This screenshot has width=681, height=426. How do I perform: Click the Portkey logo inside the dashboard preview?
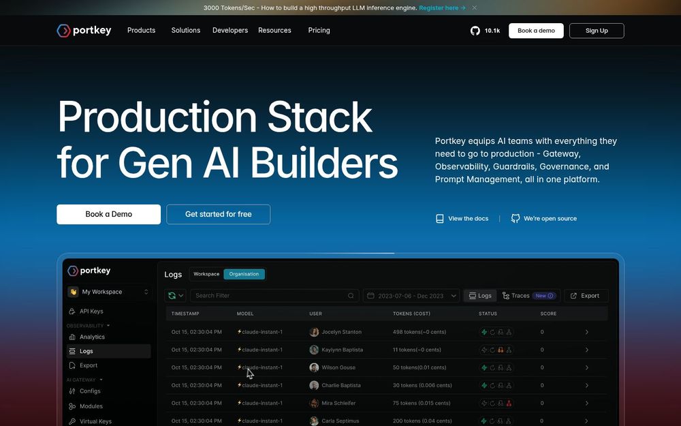point(89,271)
